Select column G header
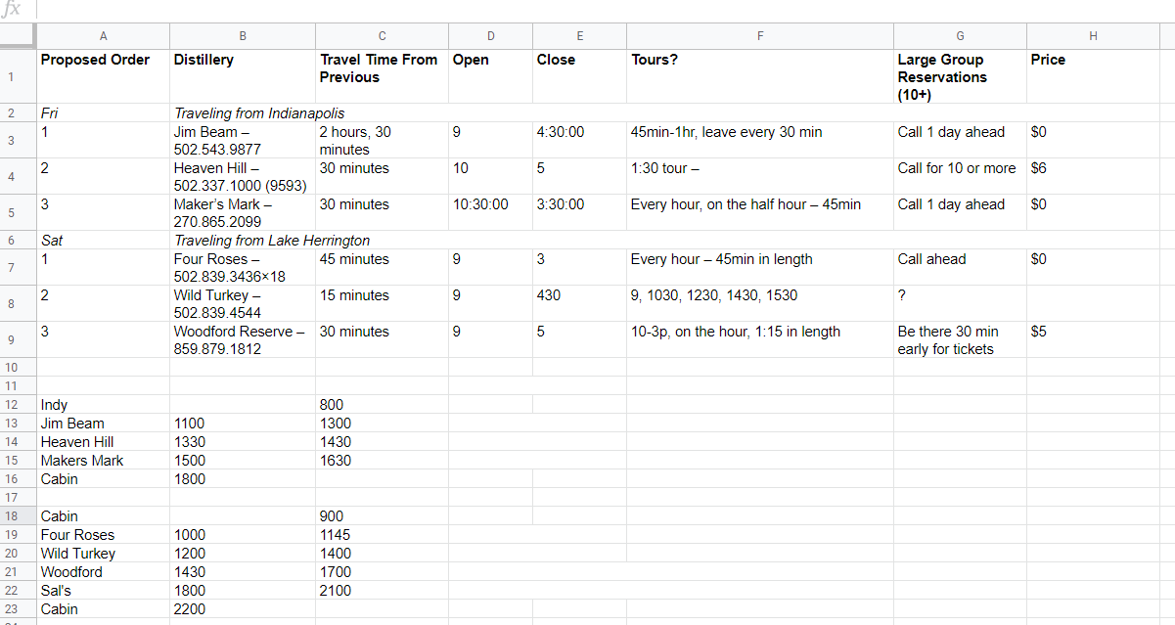This screenshot has height=625, width=1175. 960,36
